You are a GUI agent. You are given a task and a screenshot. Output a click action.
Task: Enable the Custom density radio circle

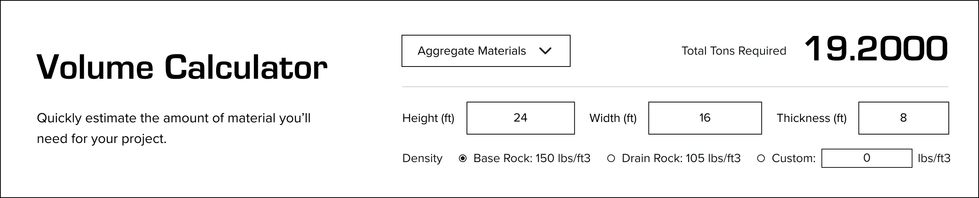pyautogui.click(x=761, y=158)
